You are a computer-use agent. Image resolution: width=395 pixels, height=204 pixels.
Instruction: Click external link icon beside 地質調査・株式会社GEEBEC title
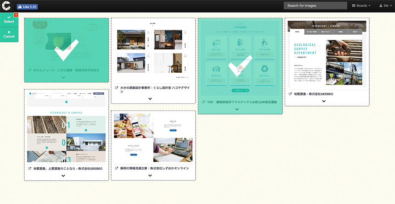coord(290,94)
